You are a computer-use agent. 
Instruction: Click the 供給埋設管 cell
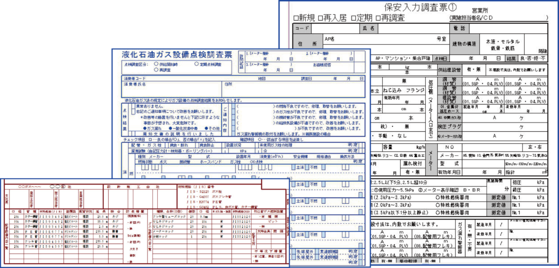[x=449, y=70]
